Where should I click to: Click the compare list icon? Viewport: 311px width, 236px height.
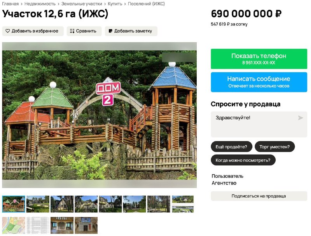click(x=72, y=31)
